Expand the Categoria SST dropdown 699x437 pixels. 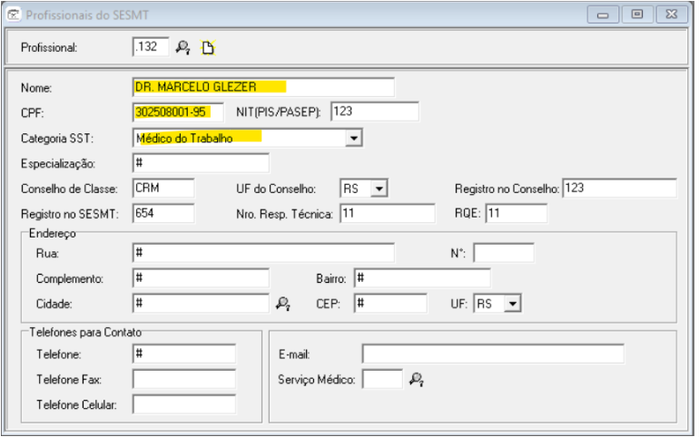click(354, 138)
